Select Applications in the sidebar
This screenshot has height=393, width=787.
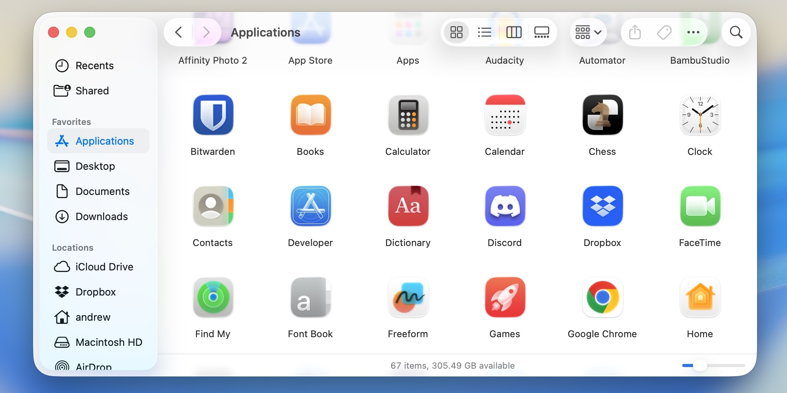point(98,141)
